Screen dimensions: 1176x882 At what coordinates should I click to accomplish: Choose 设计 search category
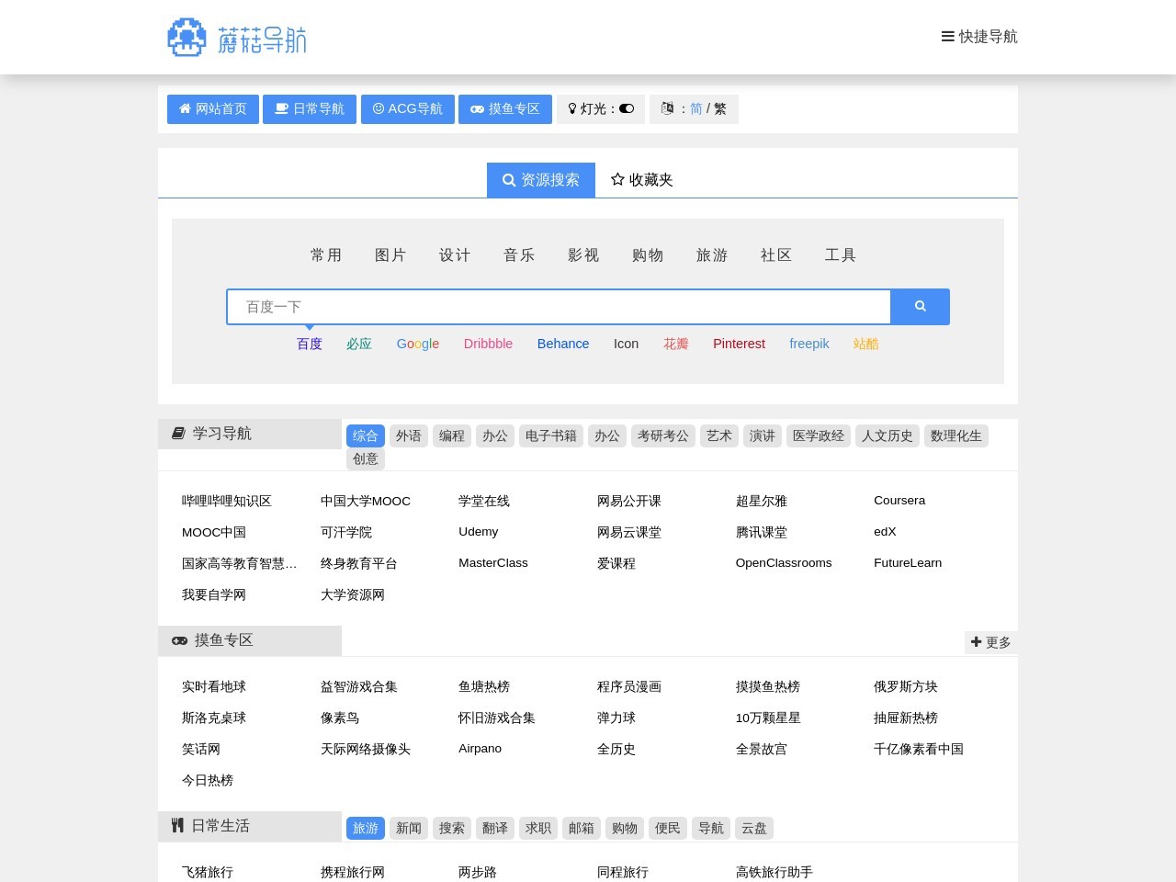(x=455, y=254)
